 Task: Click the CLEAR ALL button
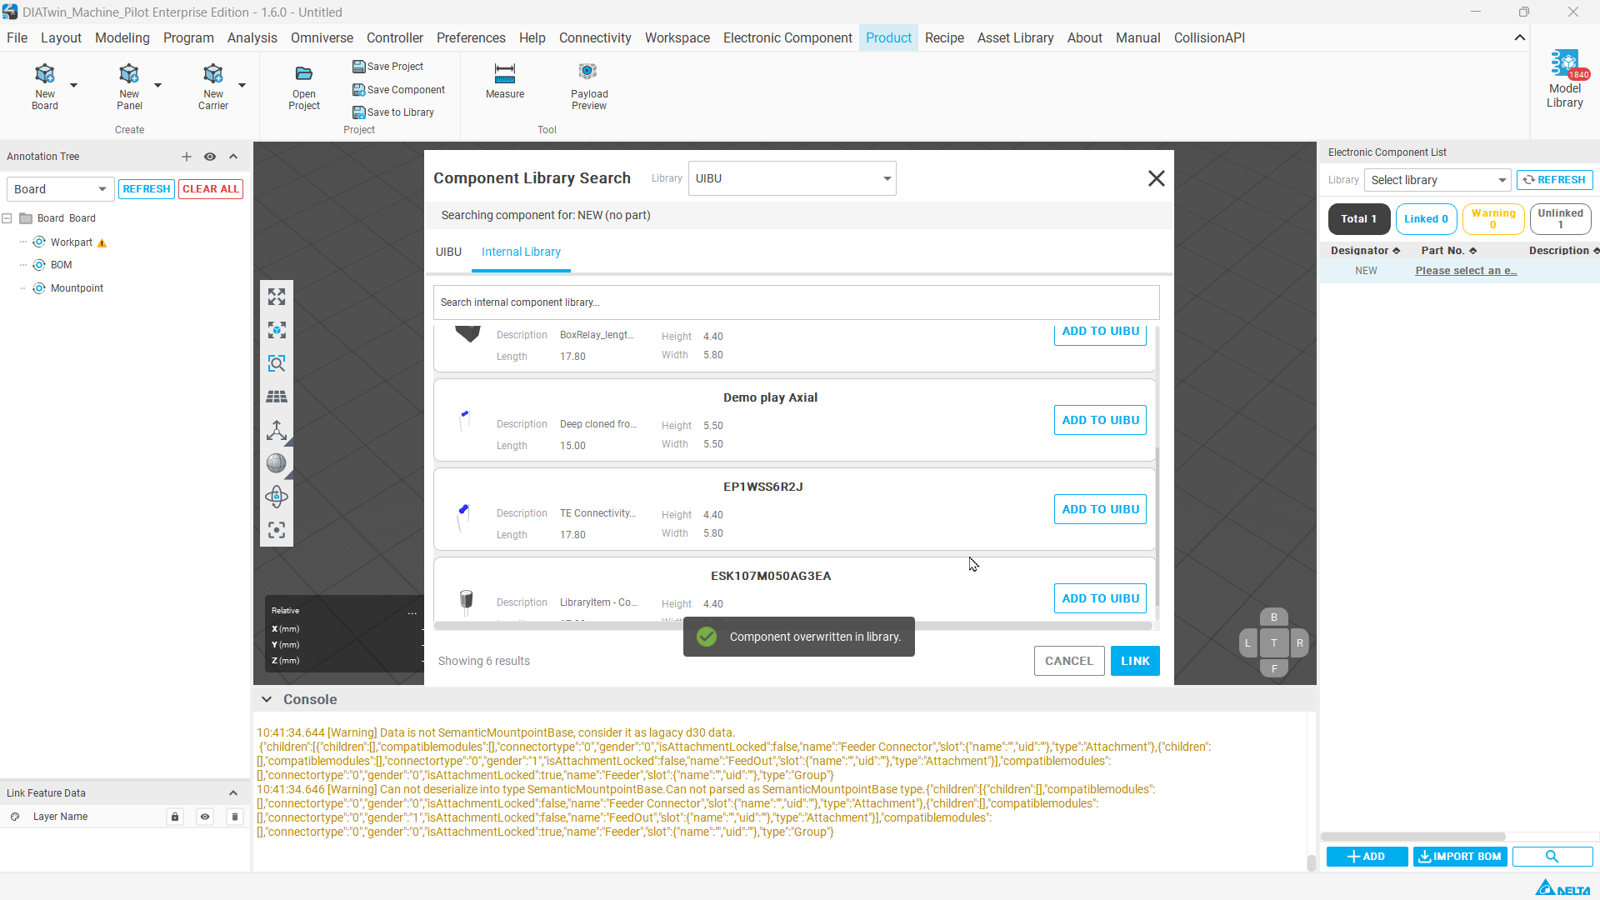pos(211,189)
